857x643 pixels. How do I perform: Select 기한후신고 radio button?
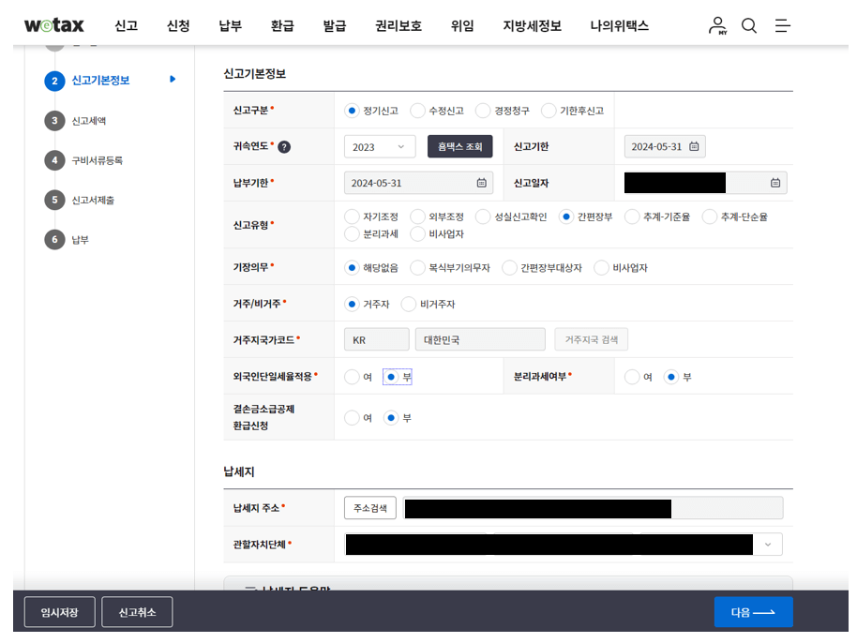[x=549, y=111]
